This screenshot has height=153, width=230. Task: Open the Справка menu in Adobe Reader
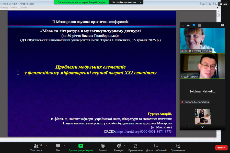coord(24,7)
